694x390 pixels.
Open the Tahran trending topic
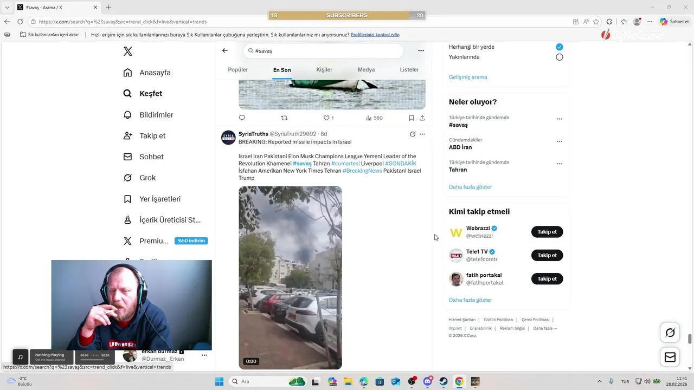pos(458,170)
